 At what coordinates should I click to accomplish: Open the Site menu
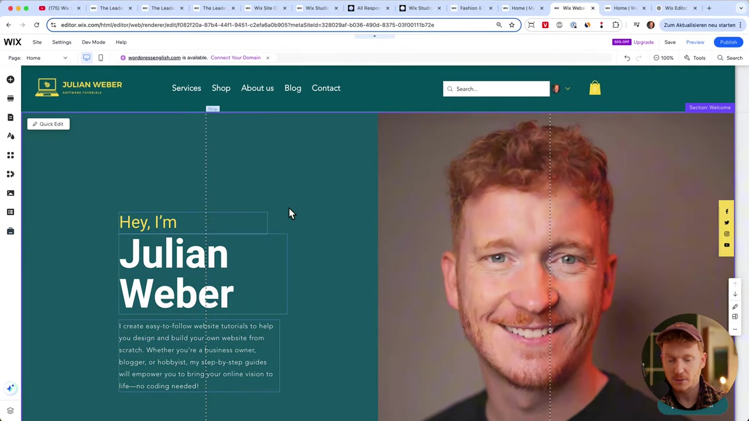coord(37,42)
